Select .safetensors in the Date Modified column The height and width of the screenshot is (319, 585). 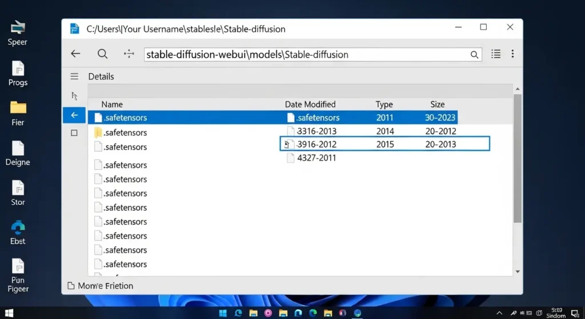(x=313, y=118)
